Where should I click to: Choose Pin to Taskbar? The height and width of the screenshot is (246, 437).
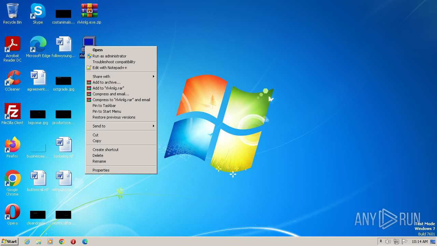(121, 106)
